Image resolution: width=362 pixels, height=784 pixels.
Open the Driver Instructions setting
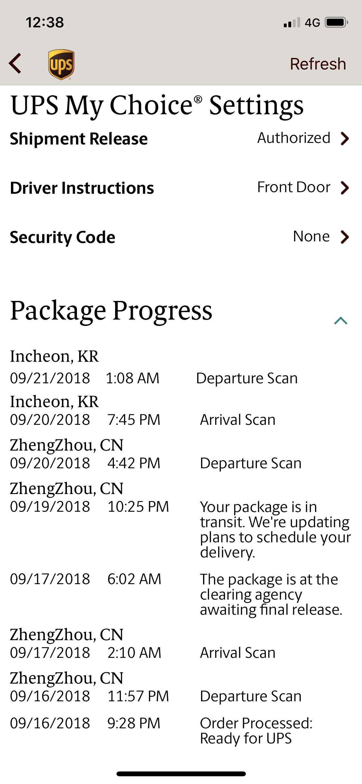click(181, 188)
